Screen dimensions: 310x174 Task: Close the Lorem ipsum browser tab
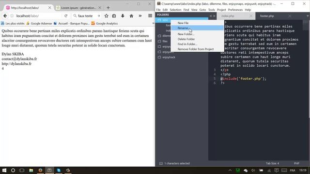point(100,8)
